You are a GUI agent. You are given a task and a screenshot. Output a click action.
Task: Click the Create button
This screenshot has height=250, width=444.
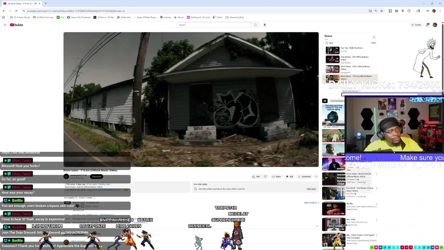tap(416, 25)
